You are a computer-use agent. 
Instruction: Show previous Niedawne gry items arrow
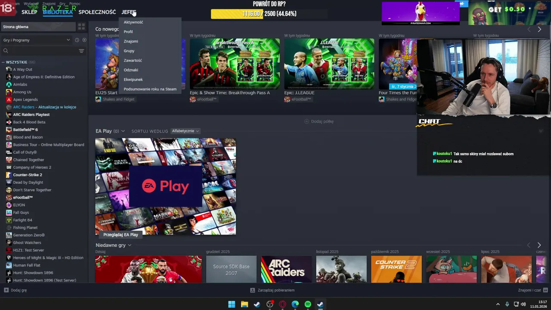coord(529,245)
